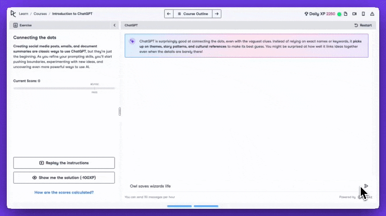
Task: Click the score progress bar
Action: pyautogui.click(x=64, y=88)
